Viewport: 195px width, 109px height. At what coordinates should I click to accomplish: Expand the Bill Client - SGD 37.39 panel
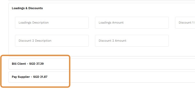point(28,64)
